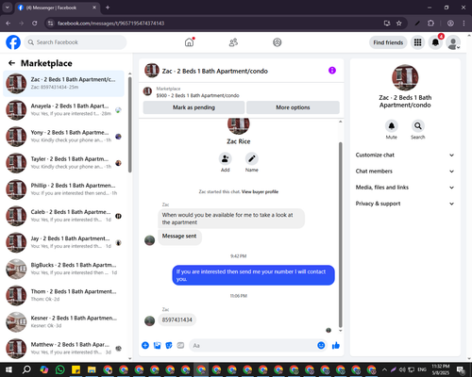Screen dimensions: 472x377
Task: Open View buyer profile link
Action: point(260,191)
